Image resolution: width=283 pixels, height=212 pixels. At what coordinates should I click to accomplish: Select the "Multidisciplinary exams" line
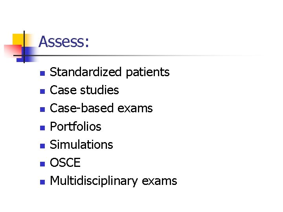pos(114,181)
